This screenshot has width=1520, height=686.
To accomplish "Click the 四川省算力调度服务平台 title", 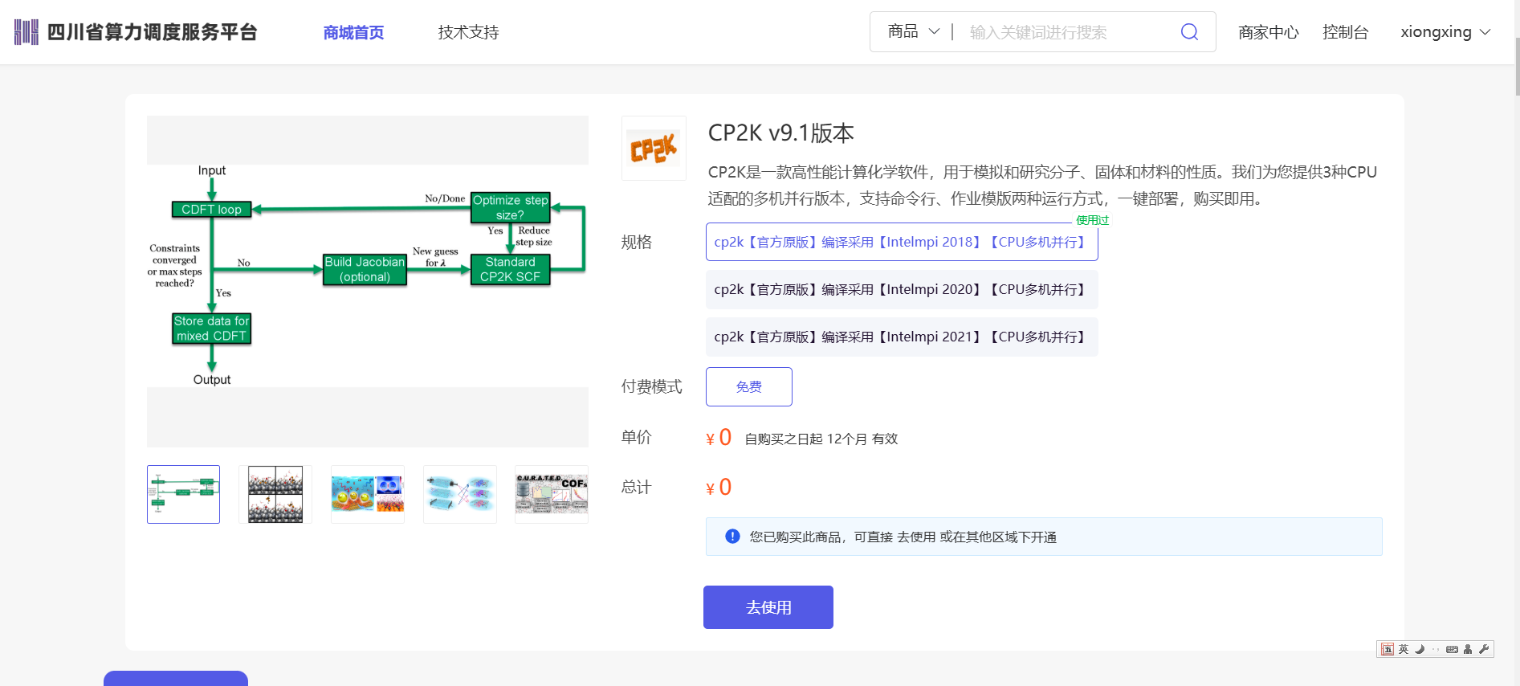I will coord(153,32).
